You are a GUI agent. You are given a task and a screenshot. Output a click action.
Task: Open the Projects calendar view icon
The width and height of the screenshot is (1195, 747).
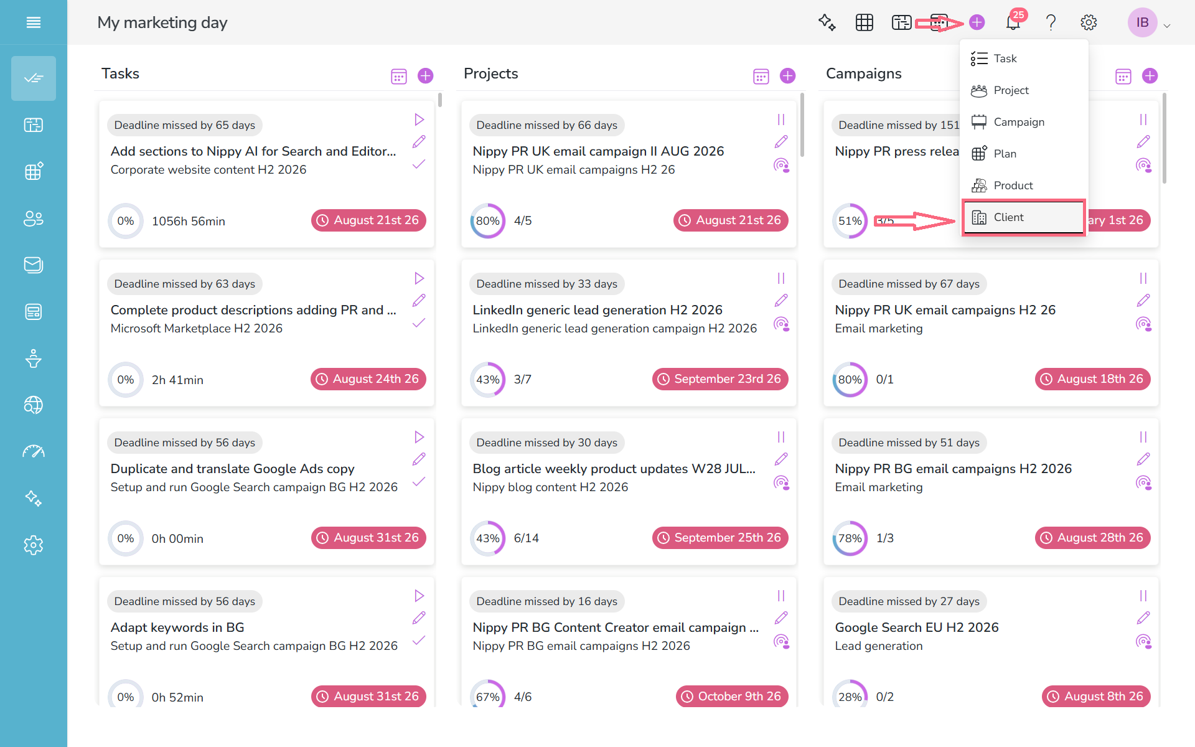tap(761, 76)
